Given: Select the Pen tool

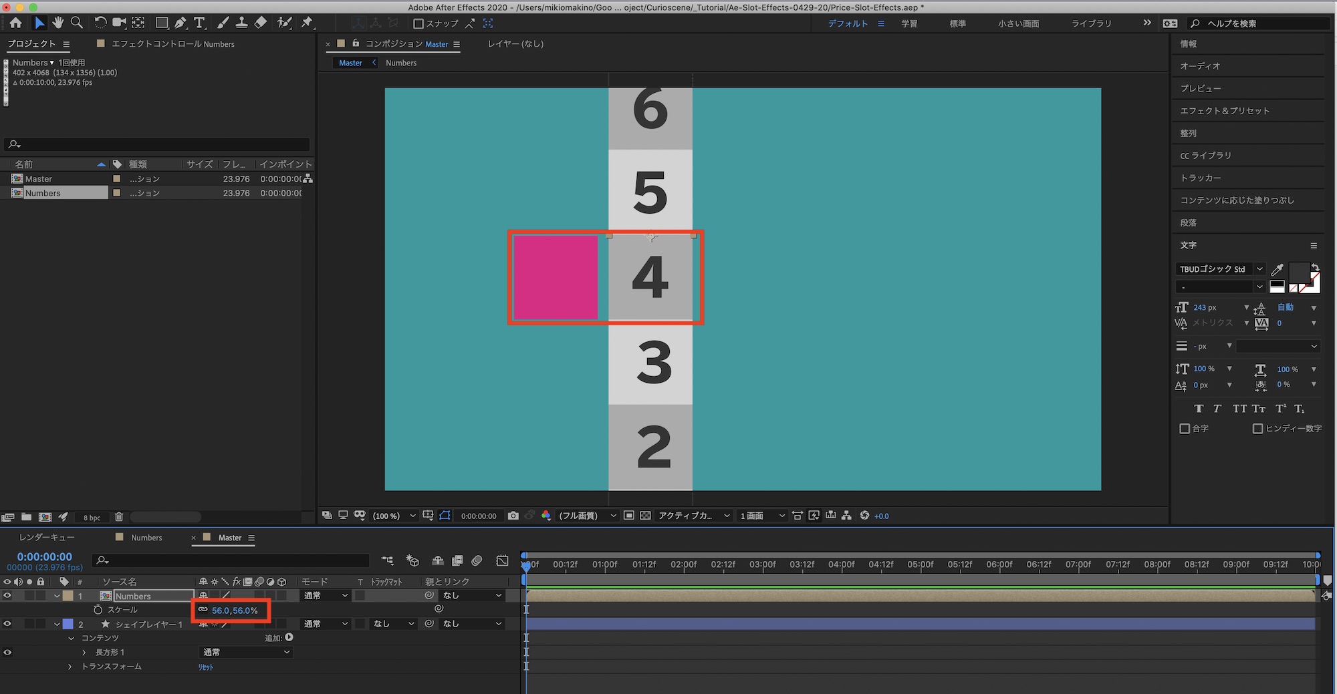Looking at the screenshot, I should click(x=180, y=23).
